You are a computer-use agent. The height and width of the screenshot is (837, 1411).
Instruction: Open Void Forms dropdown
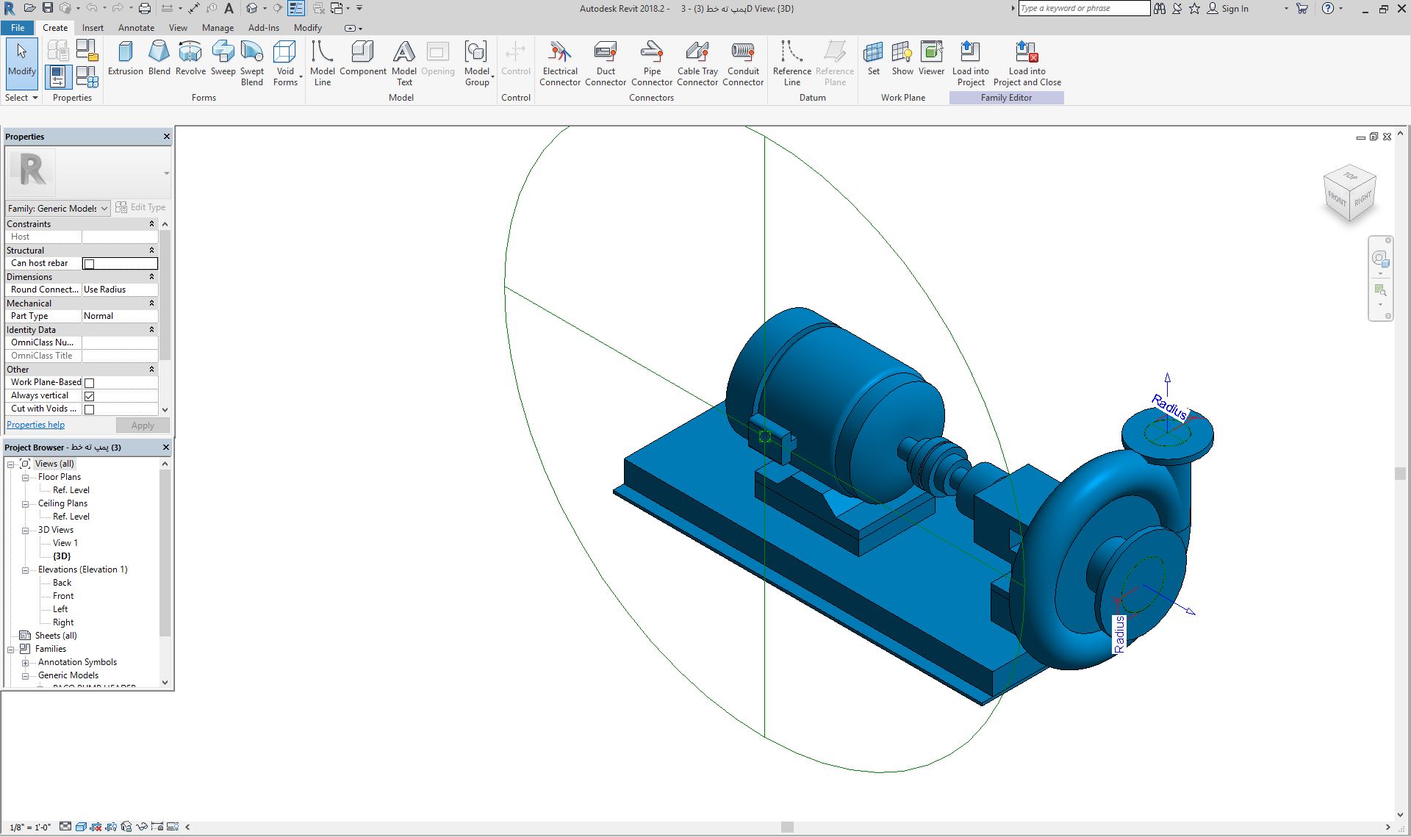tap(286, 63)
